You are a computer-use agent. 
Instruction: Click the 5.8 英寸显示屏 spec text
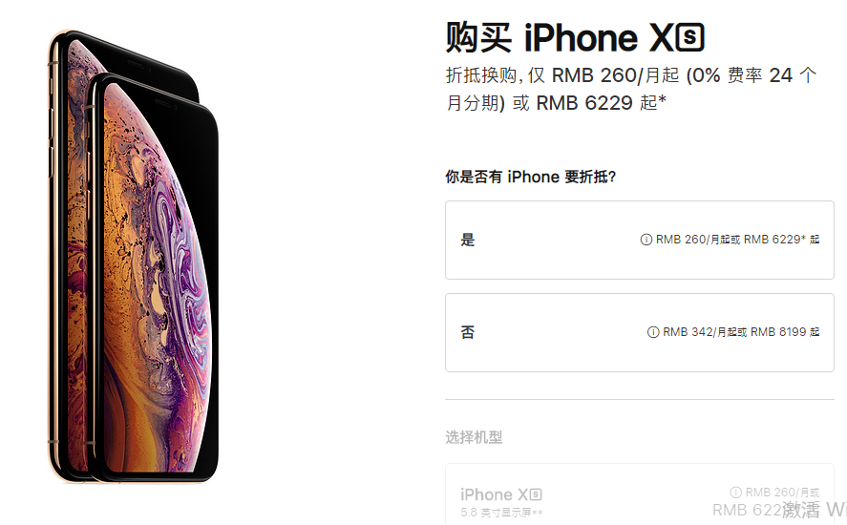pyautogui.click(x=501, y=512)
